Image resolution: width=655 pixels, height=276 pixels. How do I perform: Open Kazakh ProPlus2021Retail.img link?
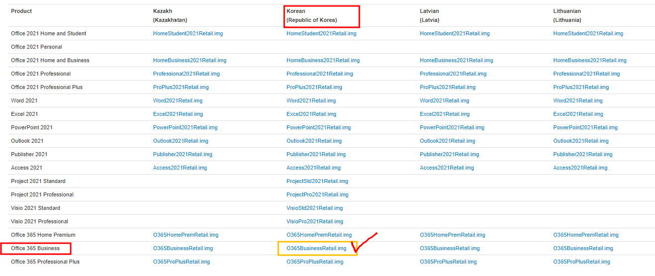coord(181,87)
